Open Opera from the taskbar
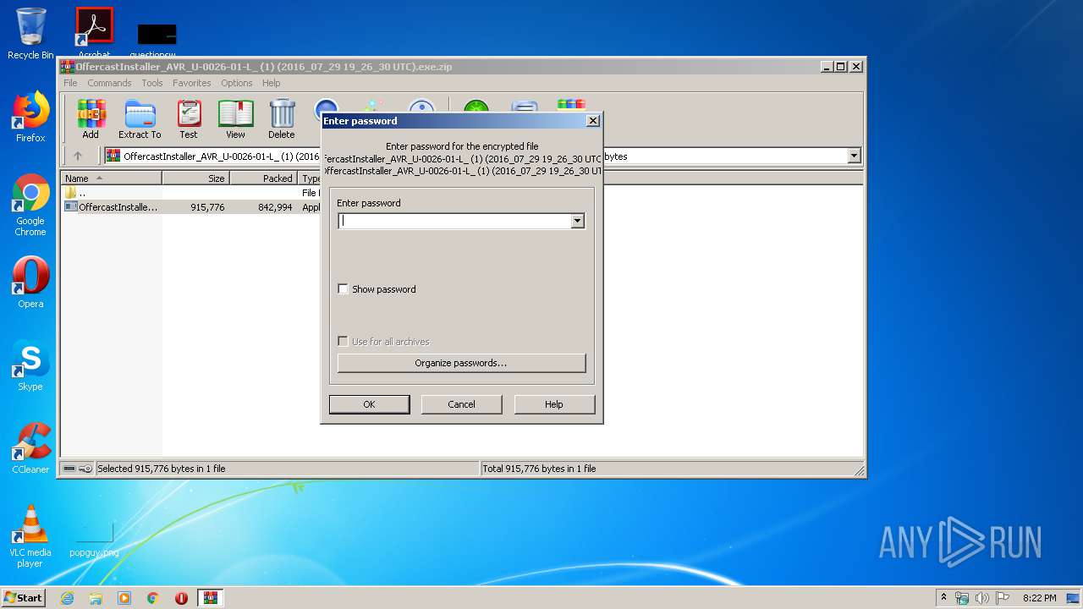This screenshot has width=1083, height=609. (x=181, y=598)
